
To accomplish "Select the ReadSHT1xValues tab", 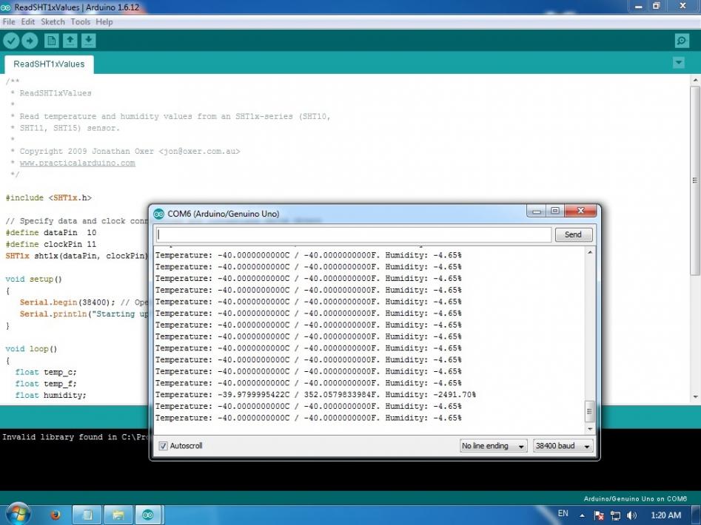I will point(49,64).
